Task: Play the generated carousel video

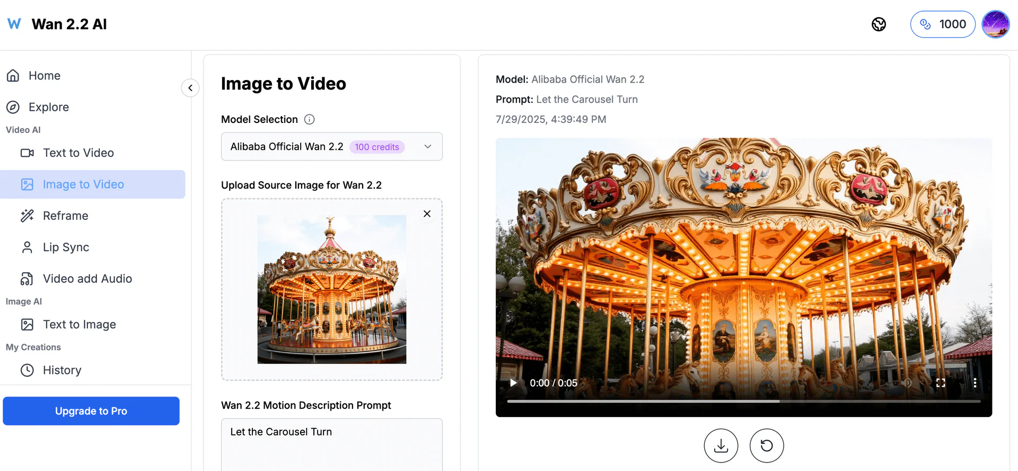Action: 513,383
